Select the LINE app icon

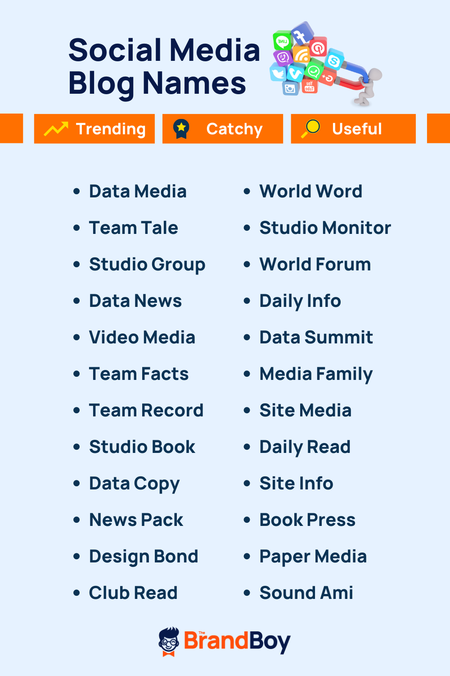click(x=283, y=41)
